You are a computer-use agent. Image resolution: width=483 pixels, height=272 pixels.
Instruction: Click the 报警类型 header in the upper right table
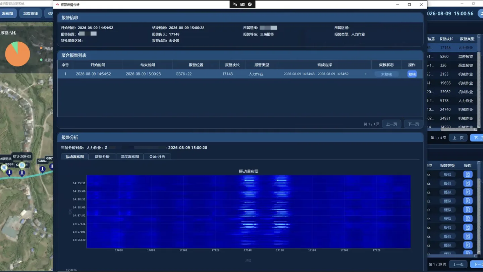[x=467, y=39]
